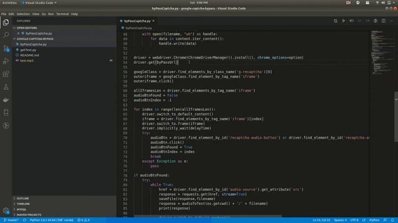Click the icon right of the run button

coord(351,21)
